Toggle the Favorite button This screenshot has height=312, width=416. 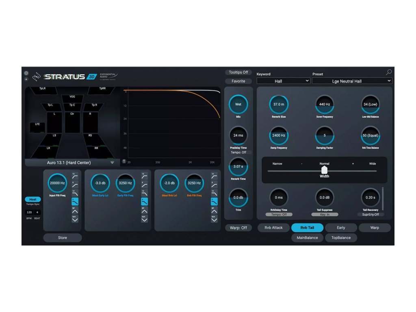[238, 81]
